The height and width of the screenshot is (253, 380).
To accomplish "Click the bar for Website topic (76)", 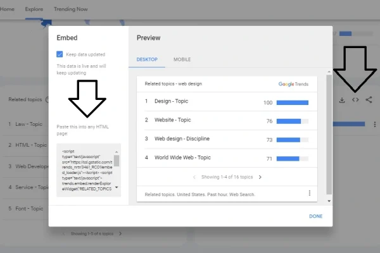I will click(293, 121).
